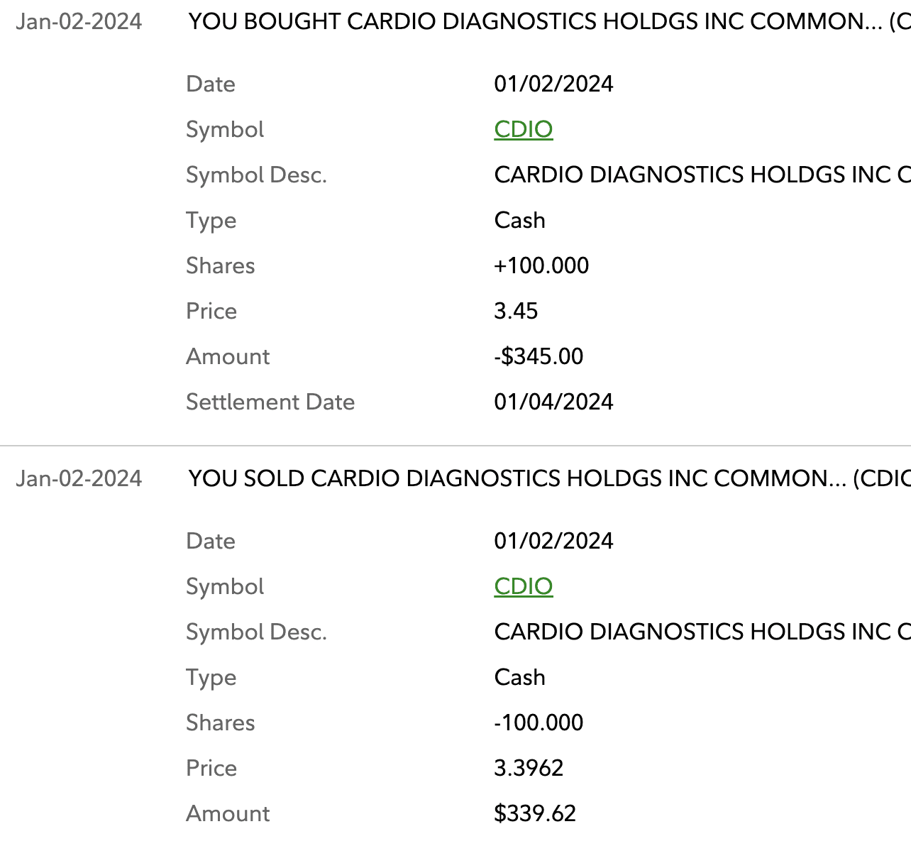The width and height of the screenshot is (911, 846).
Task: Click 01/02/2024 date value in bought details
Action: (553, 84)
